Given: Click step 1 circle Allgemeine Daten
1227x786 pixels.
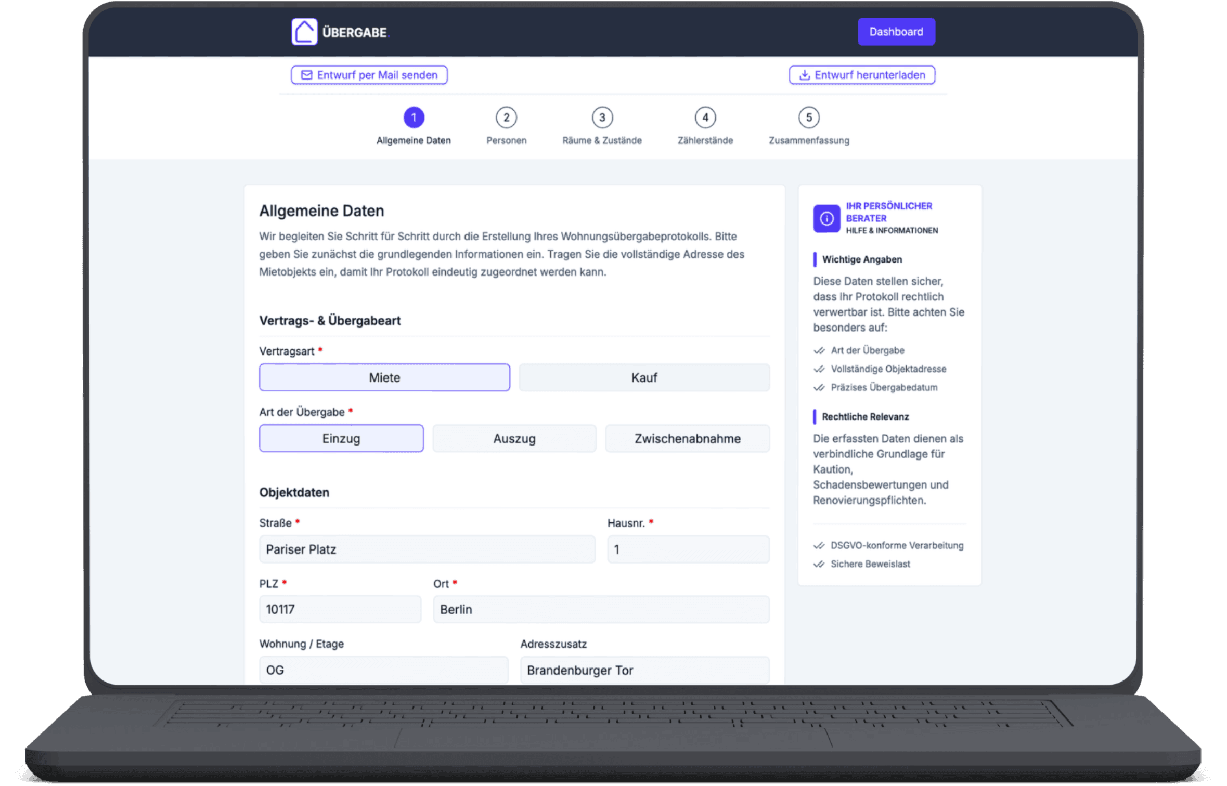Looking at the screenshot, I should tap(414, 117).
